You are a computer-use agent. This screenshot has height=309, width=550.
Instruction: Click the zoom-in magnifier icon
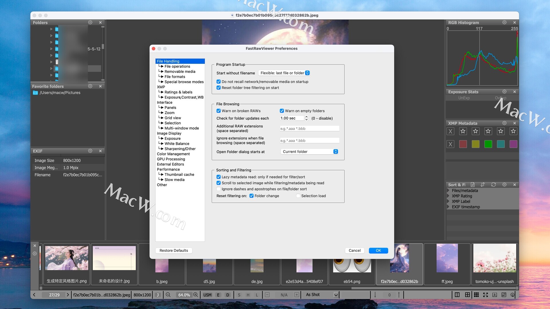tap(196, 295)
